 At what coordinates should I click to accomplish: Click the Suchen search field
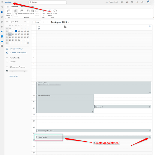pos(48,2)
